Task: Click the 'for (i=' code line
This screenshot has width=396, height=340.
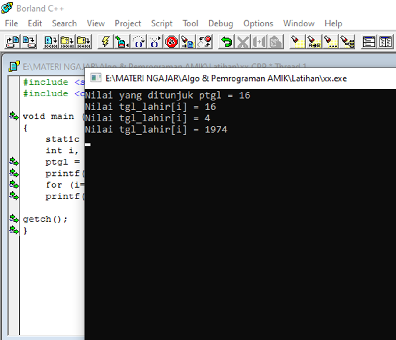Action: pos(65,185)
